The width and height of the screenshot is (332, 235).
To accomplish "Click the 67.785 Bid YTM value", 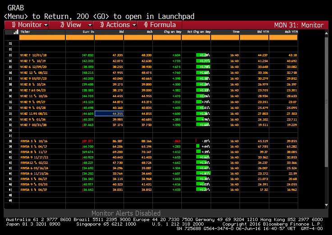I will tap(263, 146).
